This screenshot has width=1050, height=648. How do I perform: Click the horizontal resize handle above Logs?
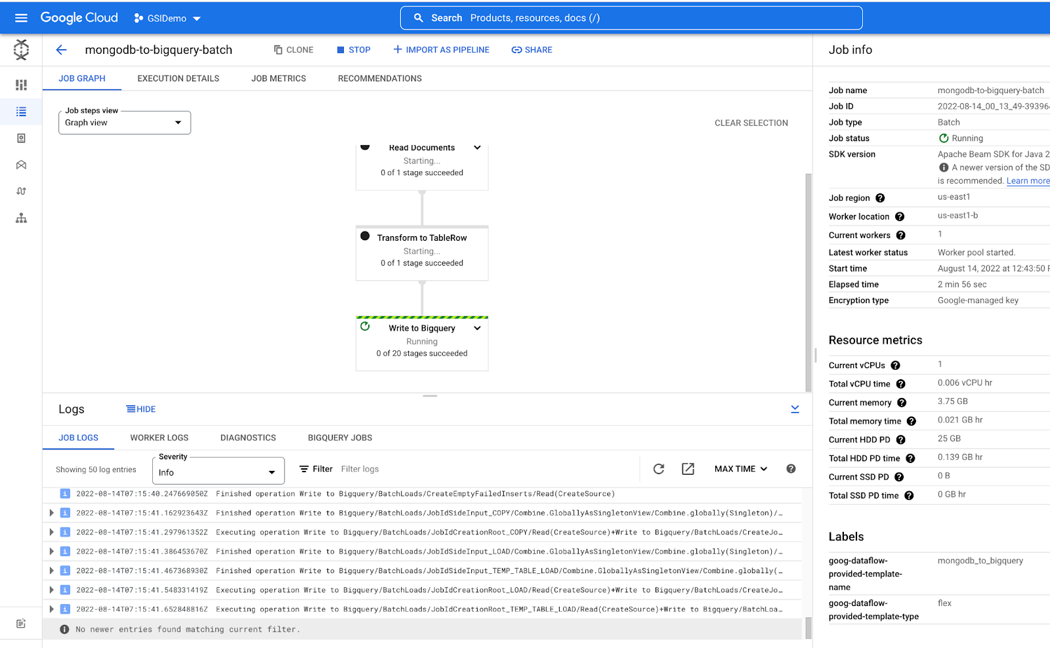pyautogui.click(x=430, y=396)
